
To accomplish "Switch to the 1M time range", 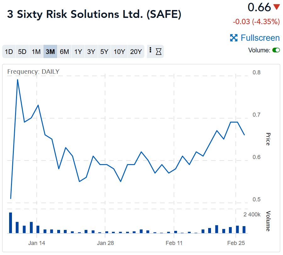I will (x=36, y=52).
